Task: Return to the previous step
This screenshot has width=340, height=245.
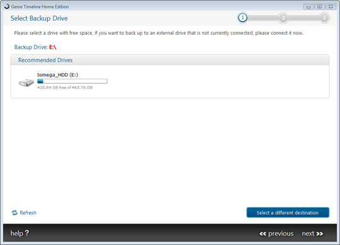Action: pyautogui.click(x=276, y=234)
